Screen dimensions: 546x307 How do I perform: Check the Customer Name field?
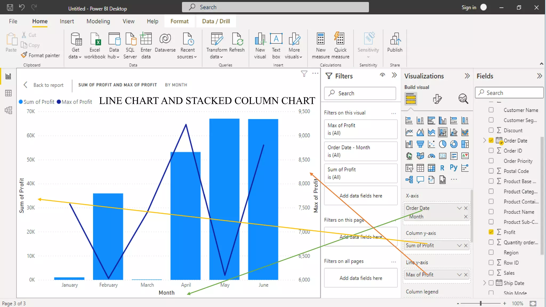point(491,110)
